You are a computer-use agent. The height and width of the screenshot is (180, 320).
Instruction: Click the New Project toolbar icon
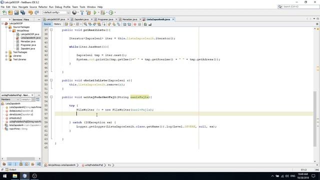tap(10, 12)
